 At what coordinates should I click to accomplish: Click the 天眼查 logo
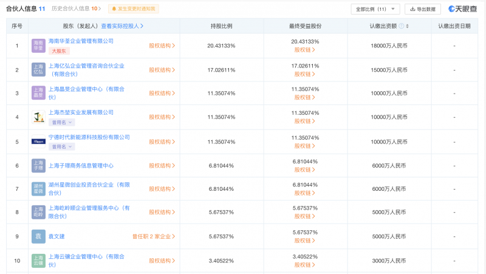point(463,9)
